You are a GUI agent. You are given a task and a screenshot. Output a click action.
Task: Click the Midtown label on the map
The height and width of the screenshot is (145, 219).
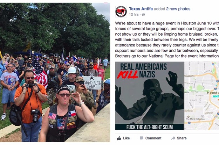coord(209,113)
